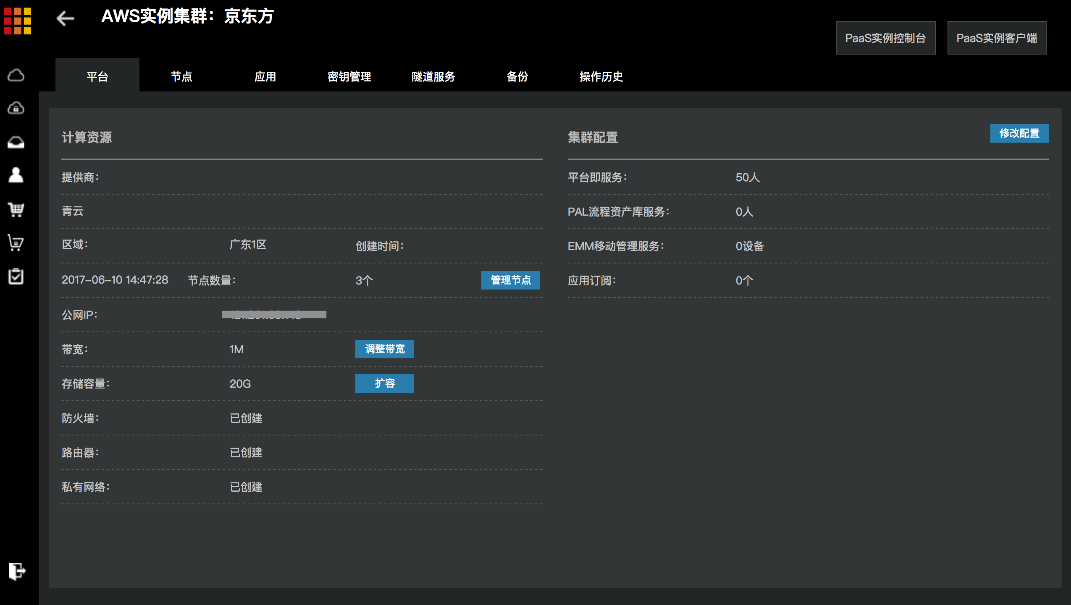
Task: Click the page title AWS实例集群：京东方
Action: (187, 17)
